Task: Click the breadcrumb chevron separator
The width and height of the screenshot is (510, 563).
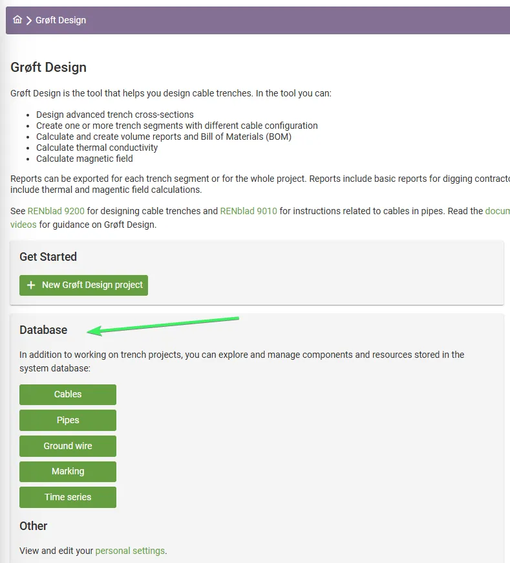Action: (x=28, y=20)
